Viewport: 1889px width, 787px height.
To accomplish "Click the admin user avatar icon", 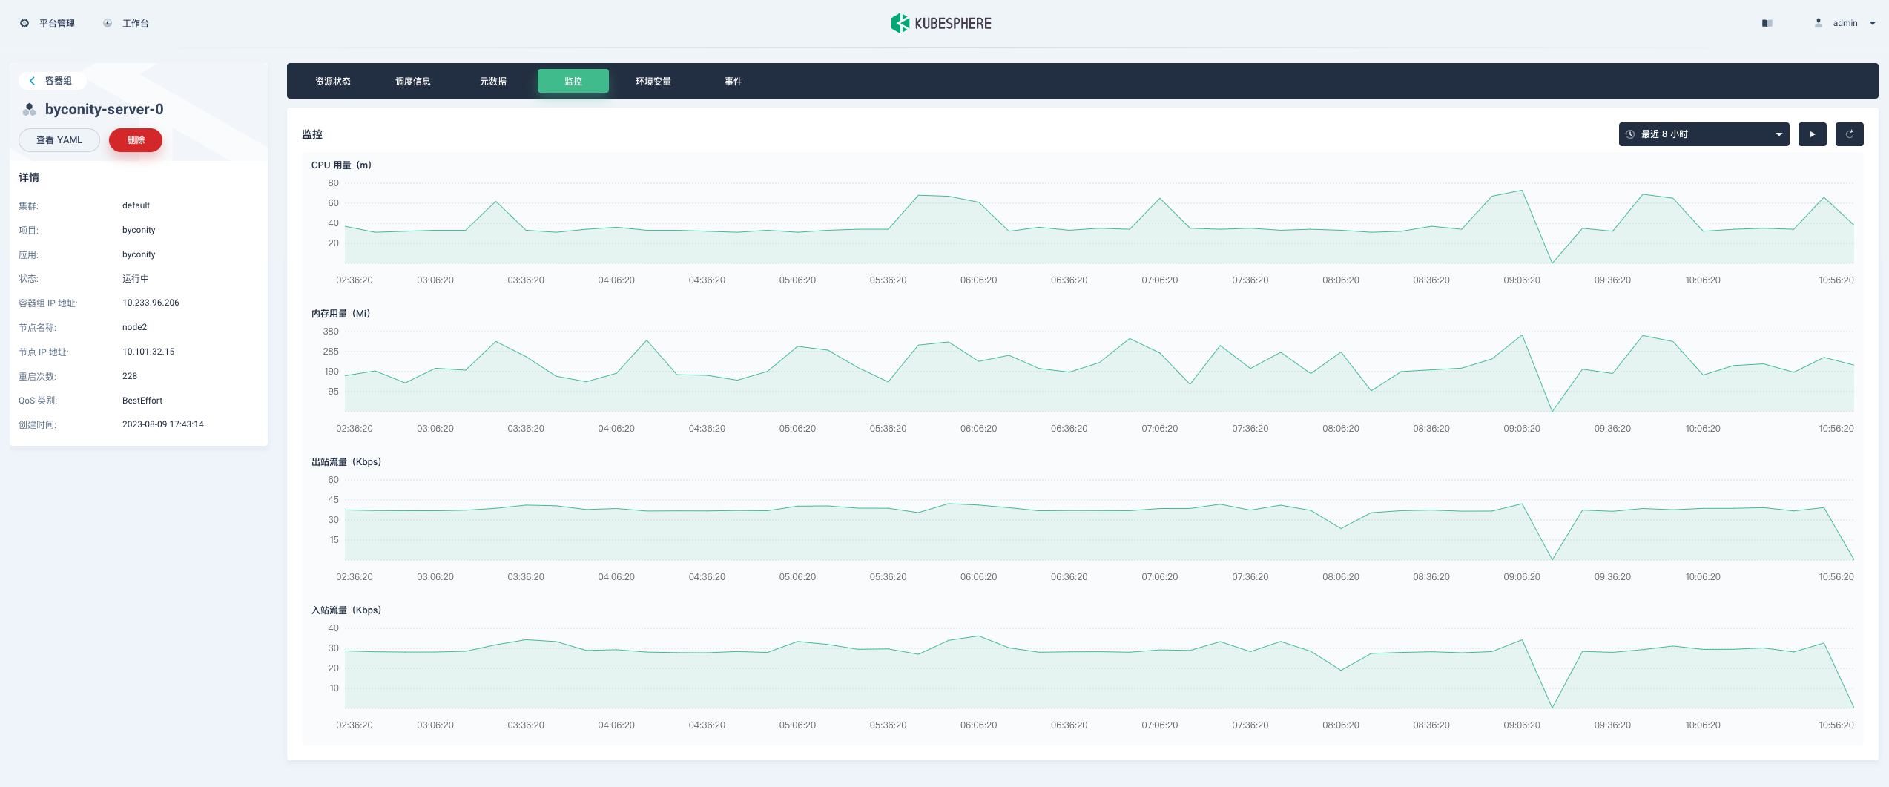I will [x=1818, y=23].
